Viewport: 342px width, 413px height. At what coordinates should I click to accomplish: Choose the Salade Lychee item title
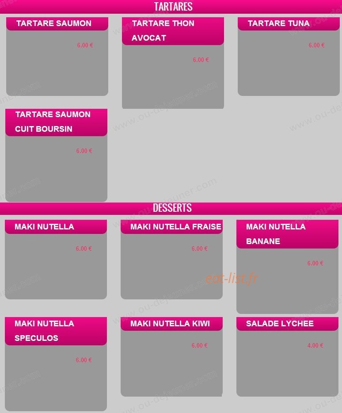pyautogui.click(x=280, y=323)
